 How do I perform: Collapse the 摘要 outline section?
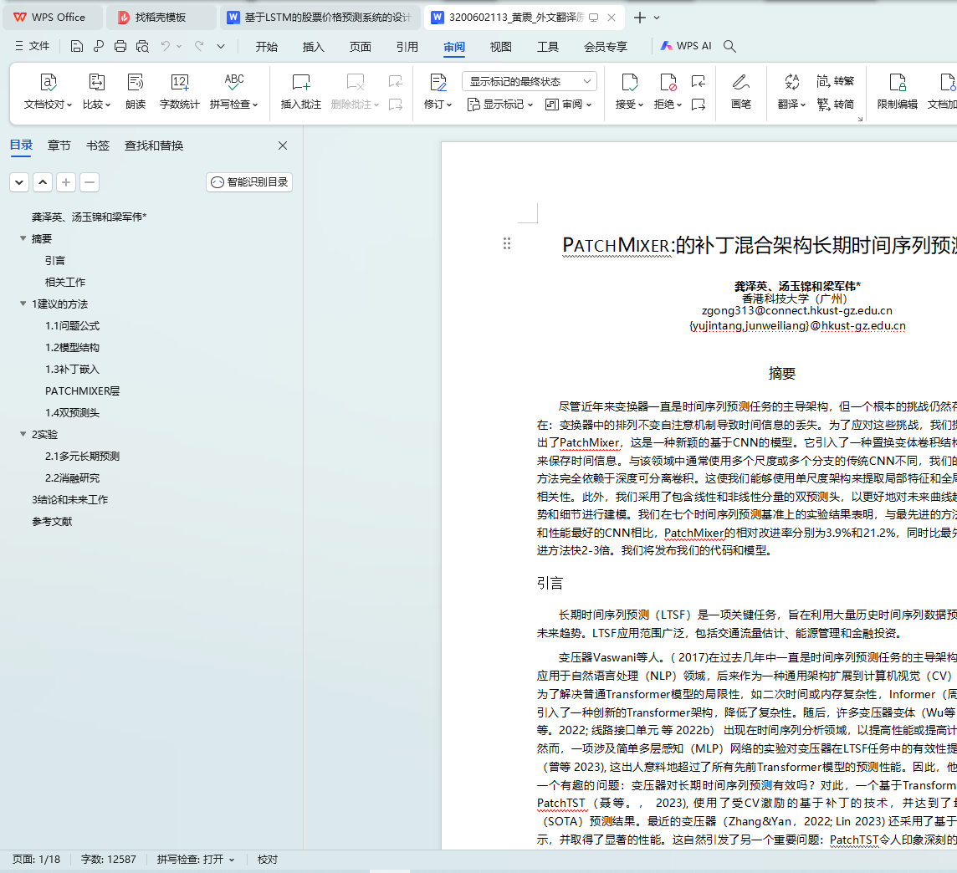coord(23,238)
